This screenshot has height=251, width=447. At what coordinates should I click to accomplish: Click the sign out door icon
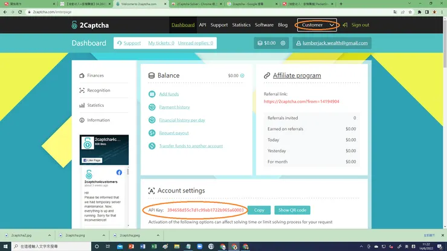tap(346, 25)
